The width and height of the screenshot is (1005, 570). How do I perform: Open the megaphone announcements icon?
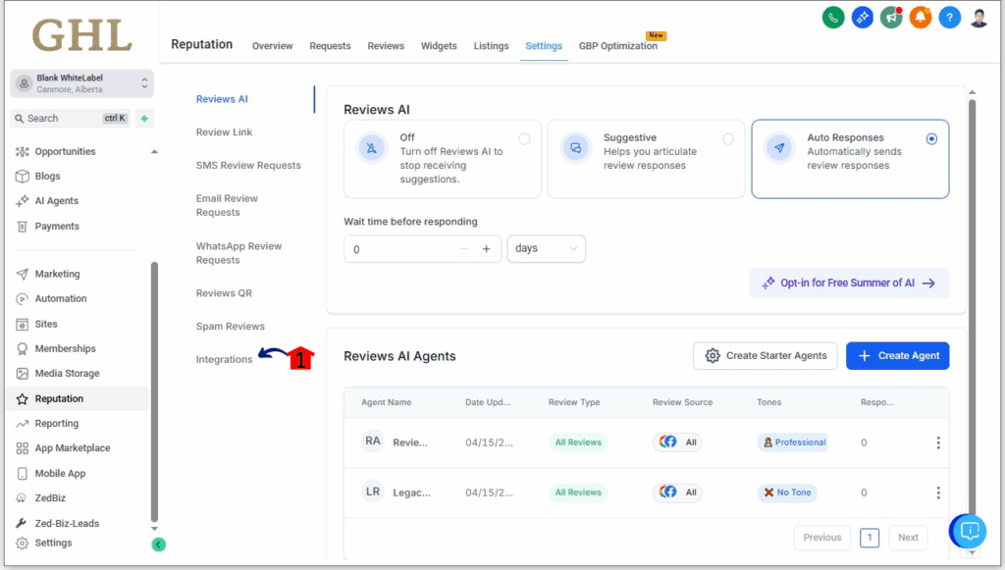click(x=891, y=18)
